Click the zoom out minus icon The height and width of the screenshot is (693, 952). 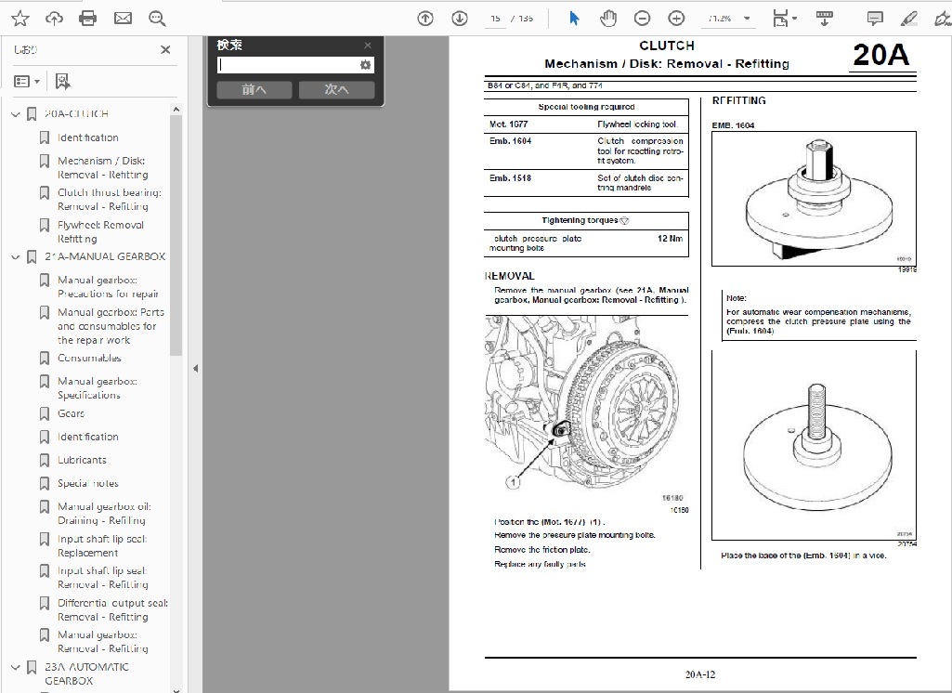(642, 19)
